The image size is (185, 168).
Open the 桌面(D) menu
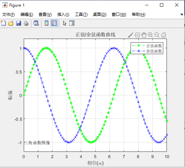click(x=100, y=15)
